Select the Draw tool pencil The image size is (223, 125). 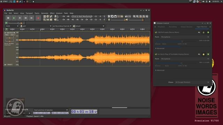coord(51,16)
